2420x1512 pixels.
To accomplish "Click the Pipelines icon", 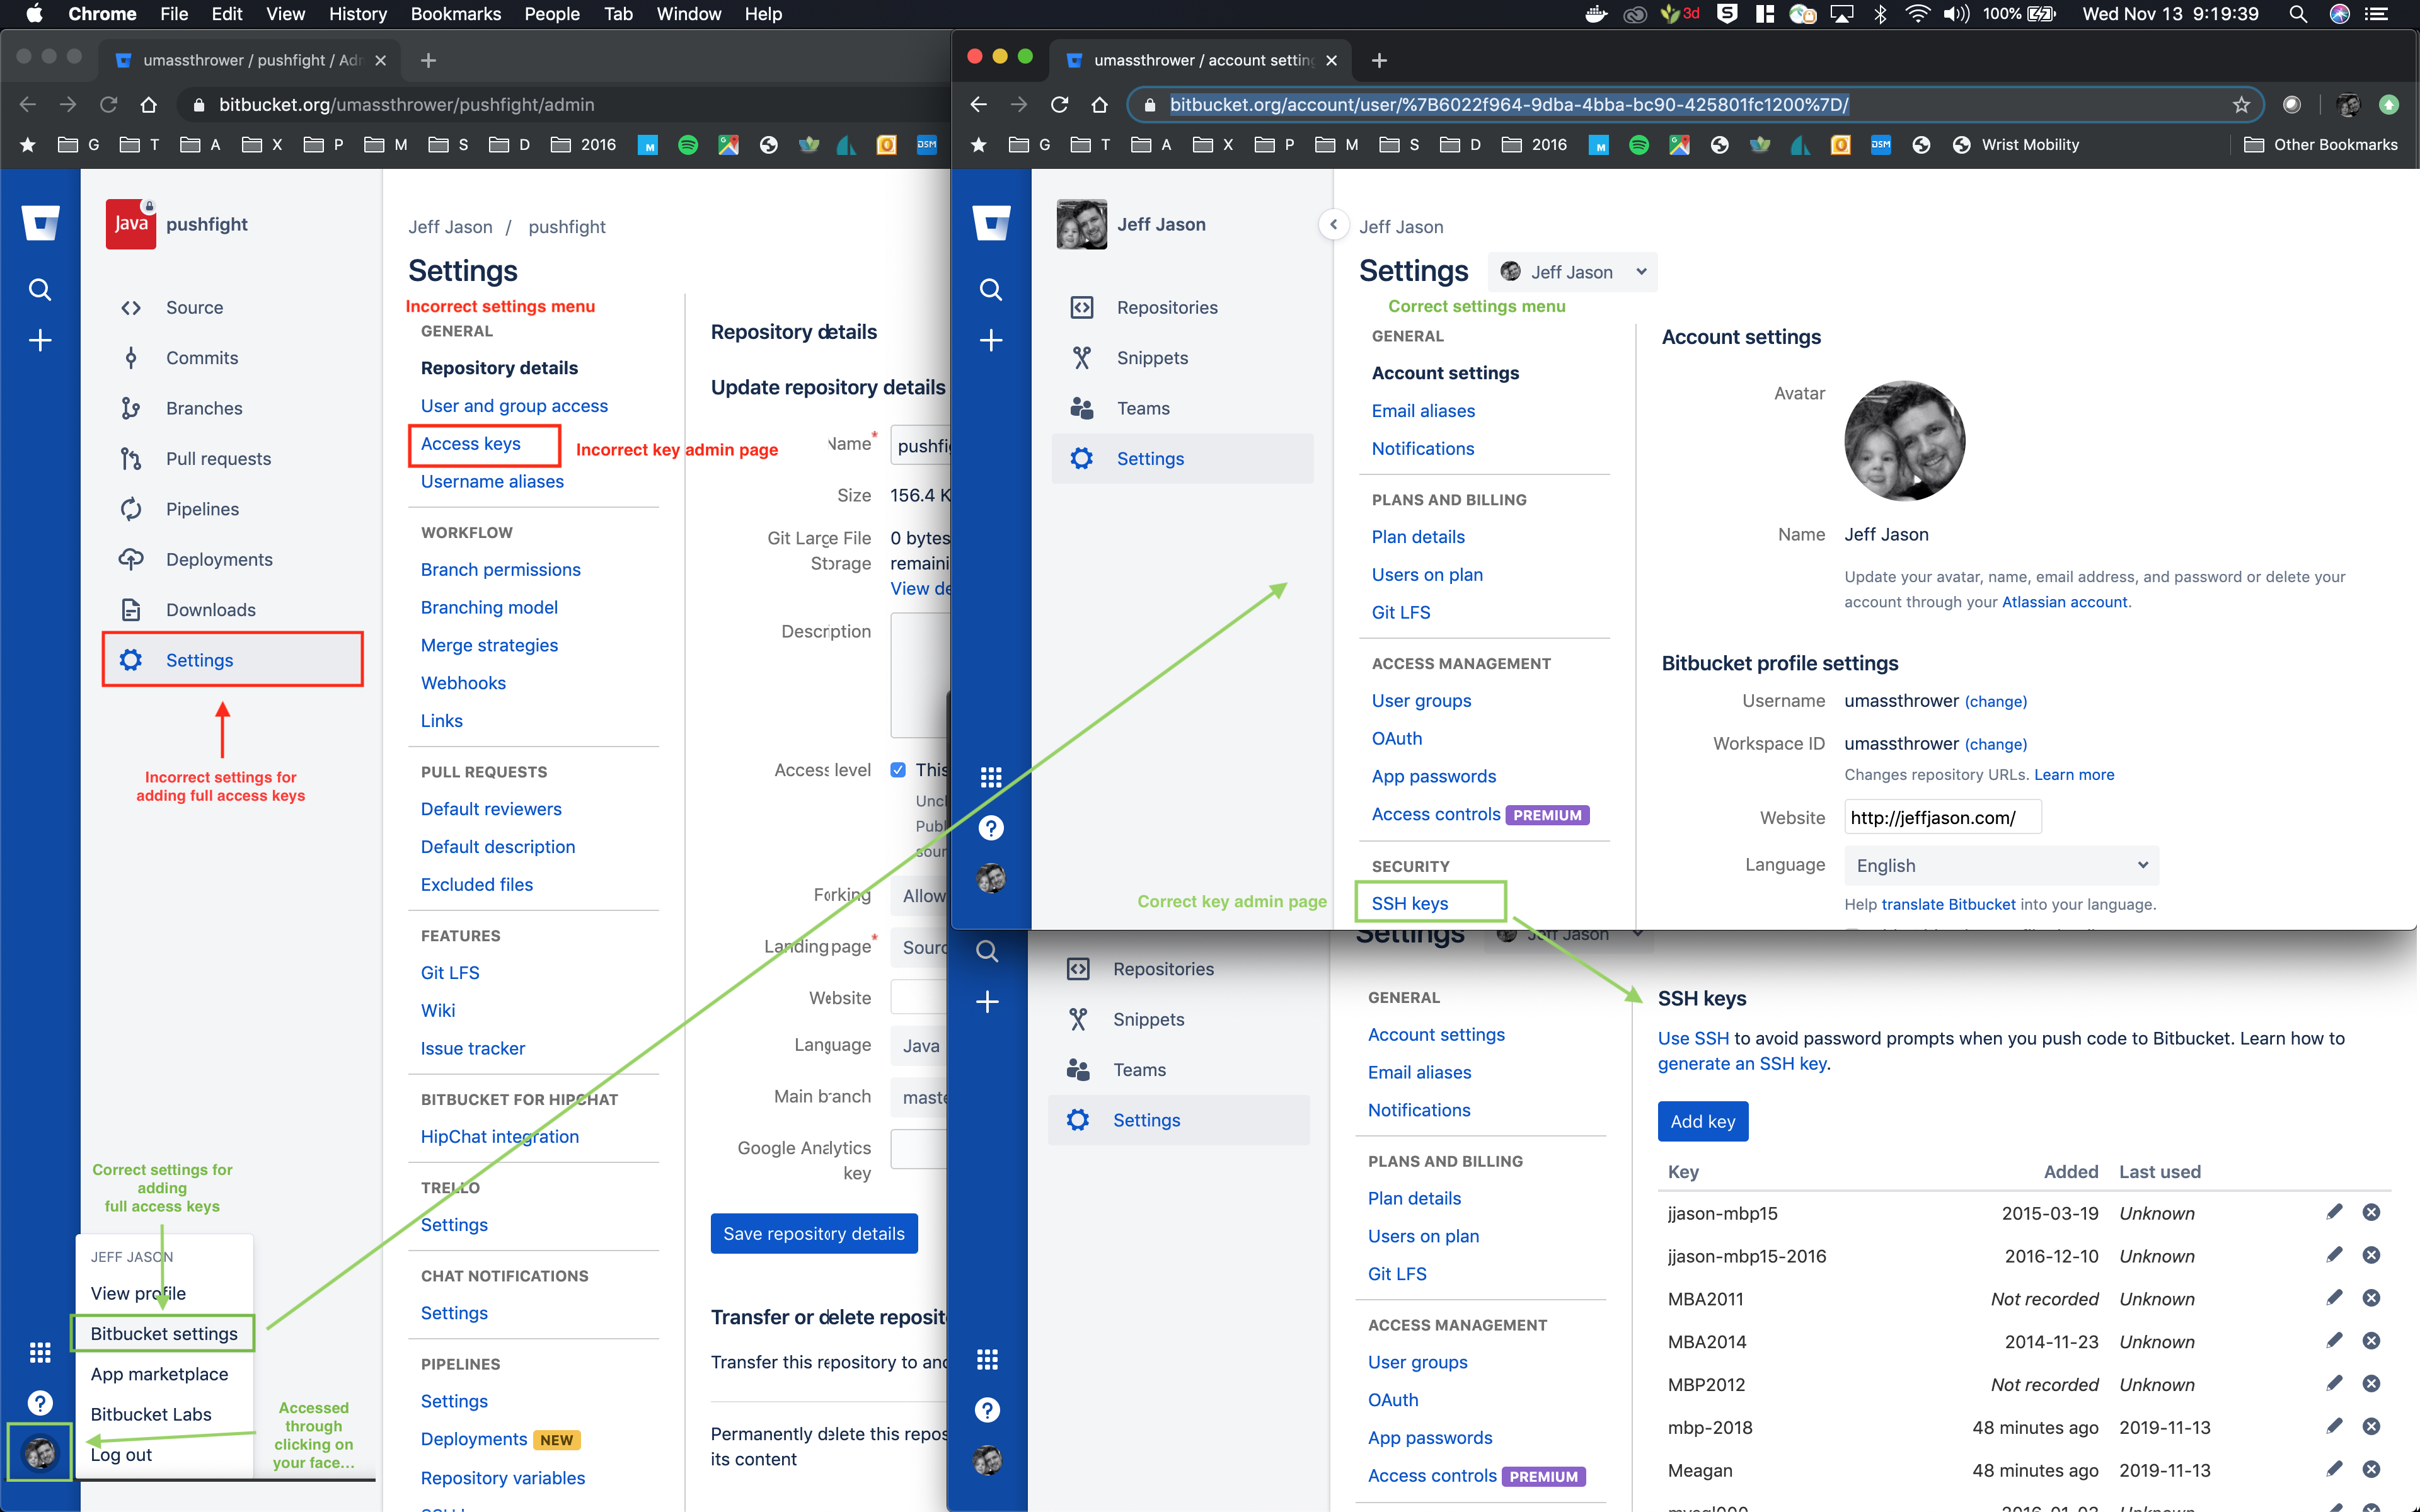I will pyautogui.click(x=131, y=509).
